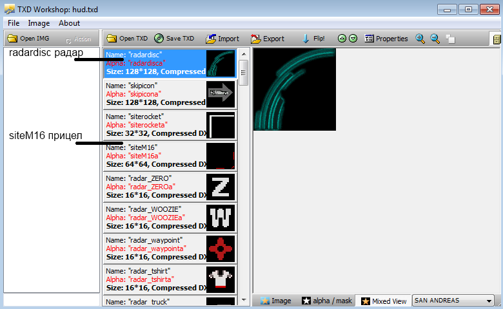Screen dimensions: 503x309
Task: Move texture up with green up arrow
Action: point(342,39)
